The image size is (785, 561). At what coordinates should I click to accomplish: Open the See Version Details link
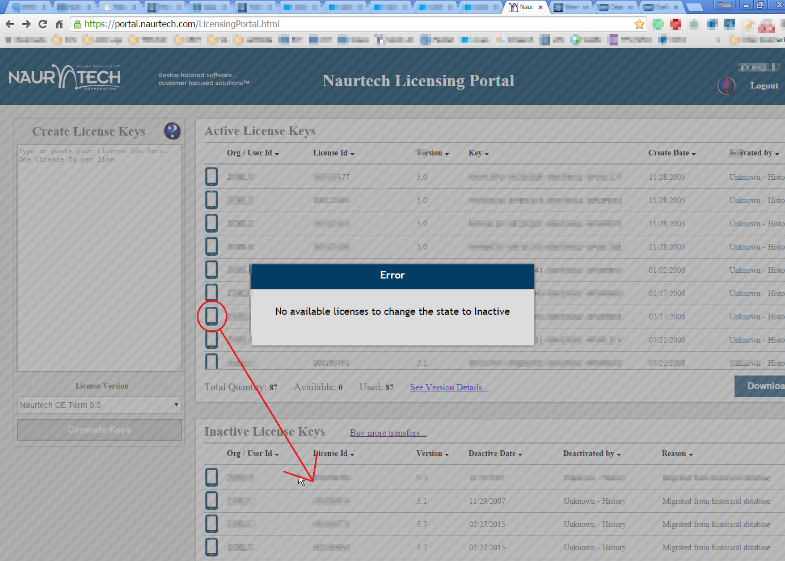tap(449, 387)
